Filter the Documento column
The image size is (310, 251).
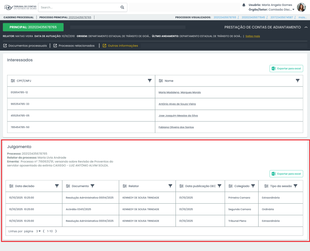click(92, 186)
